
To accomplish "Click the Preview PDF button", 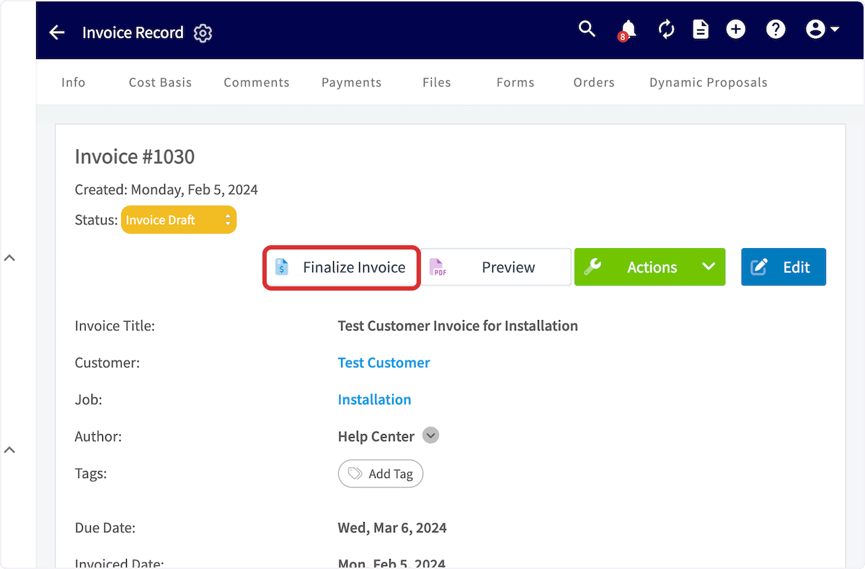I will point(496,268).
